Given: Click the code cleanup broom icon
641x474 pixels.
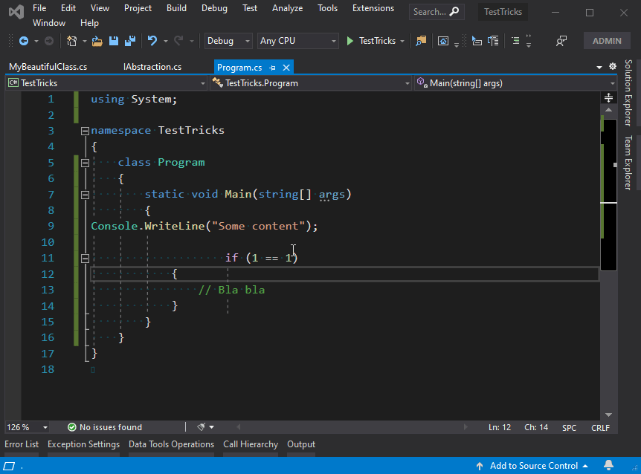Looking at the screenshot, I should (x=201, y=427).
